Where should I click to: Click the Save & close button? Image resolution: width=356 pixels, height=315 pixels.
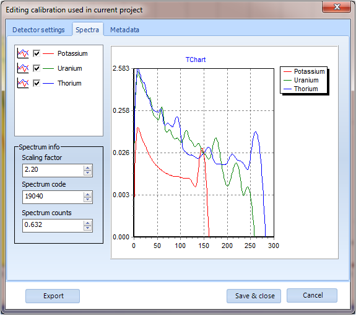coord(254,296)
